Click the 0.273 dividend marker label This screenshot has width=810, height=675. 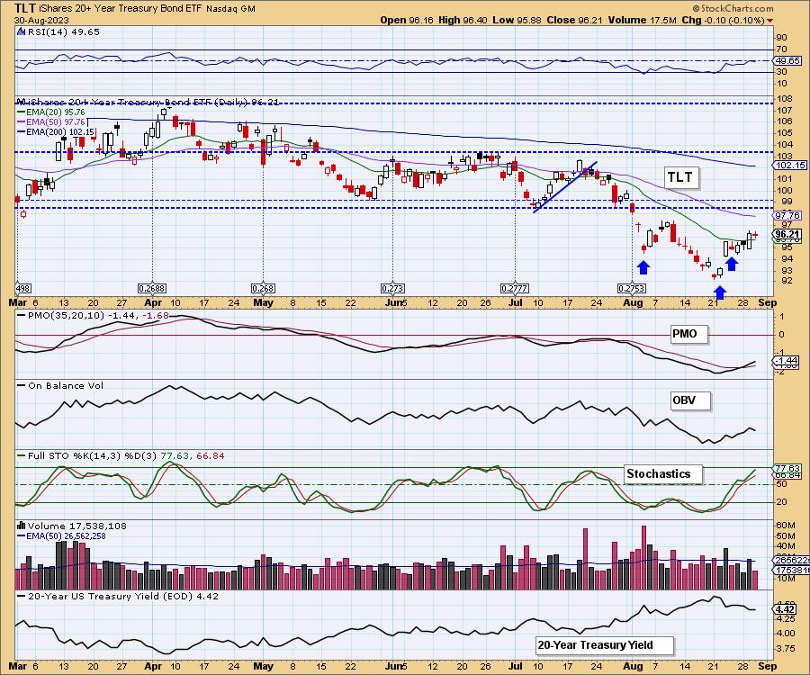point(392,288)
